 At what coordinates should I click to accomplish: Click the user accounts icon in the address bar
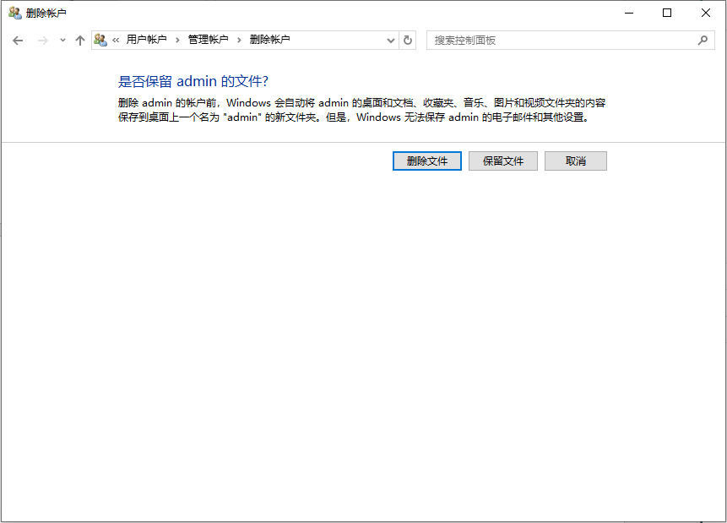pos(100,40)
